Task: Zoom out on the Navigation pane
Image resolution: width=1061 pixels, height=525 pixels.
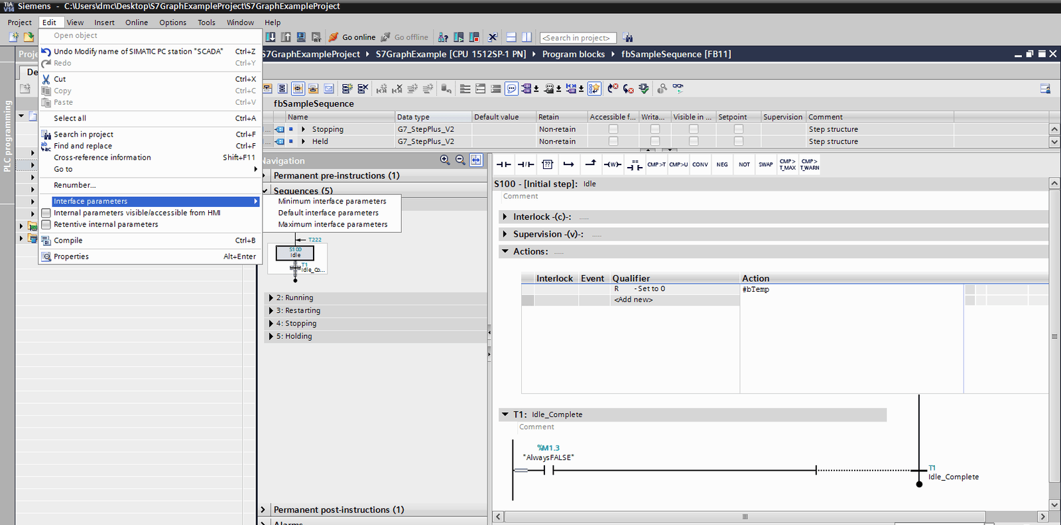Action: click(460, 160)
